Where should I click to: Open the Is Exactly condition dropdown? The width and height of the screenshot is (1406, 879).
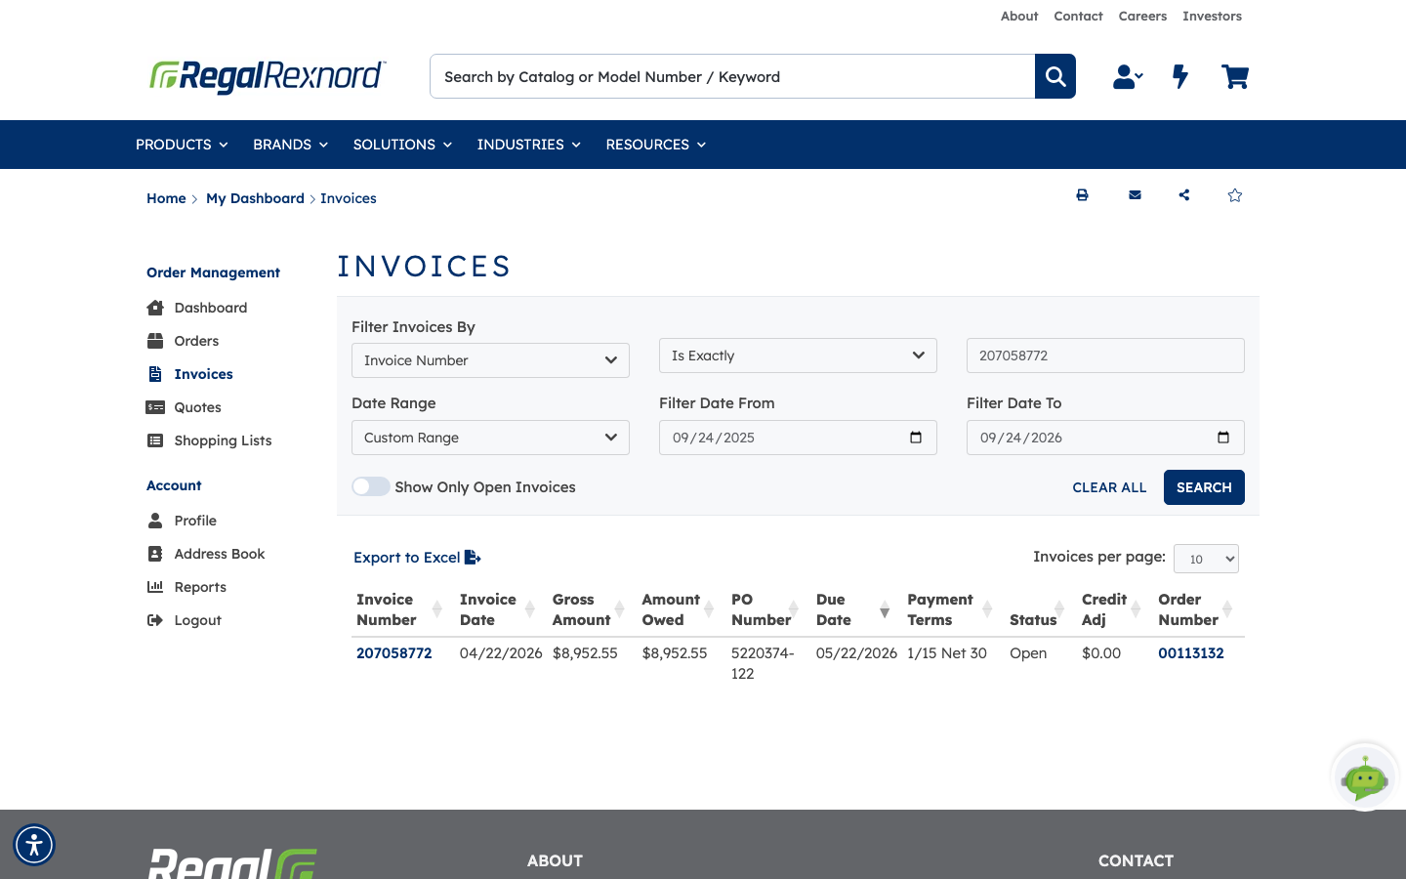tap(798, 356)
